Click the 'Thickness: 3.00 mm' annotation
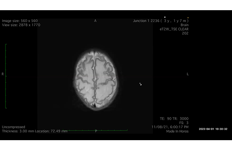The height and width of the screenshot is (150, 232). [x=17, y=131]
